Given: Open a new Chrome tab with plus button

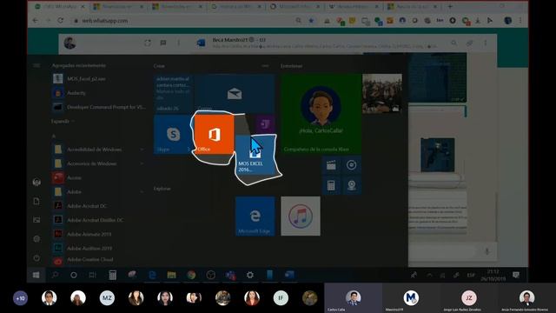Looking at the screenshot, I should (x=450, y=6).
